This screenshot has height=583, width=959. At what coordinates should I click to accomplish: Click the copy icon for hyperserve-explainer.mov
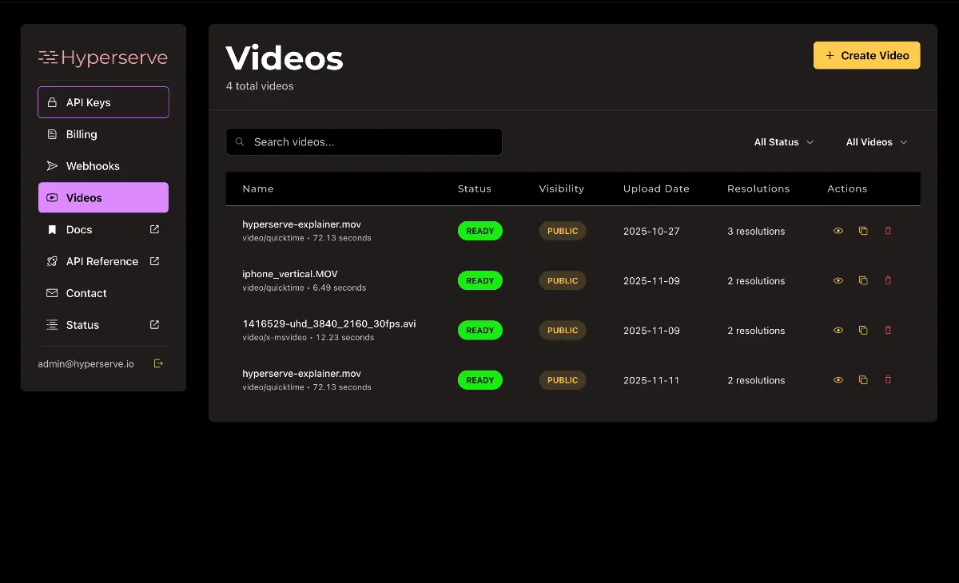pyautogui.click(x=863, y=231)
